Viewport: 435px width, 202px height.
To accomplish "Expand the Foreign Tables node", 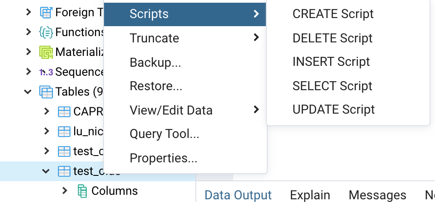I will (x=28, y=12).
